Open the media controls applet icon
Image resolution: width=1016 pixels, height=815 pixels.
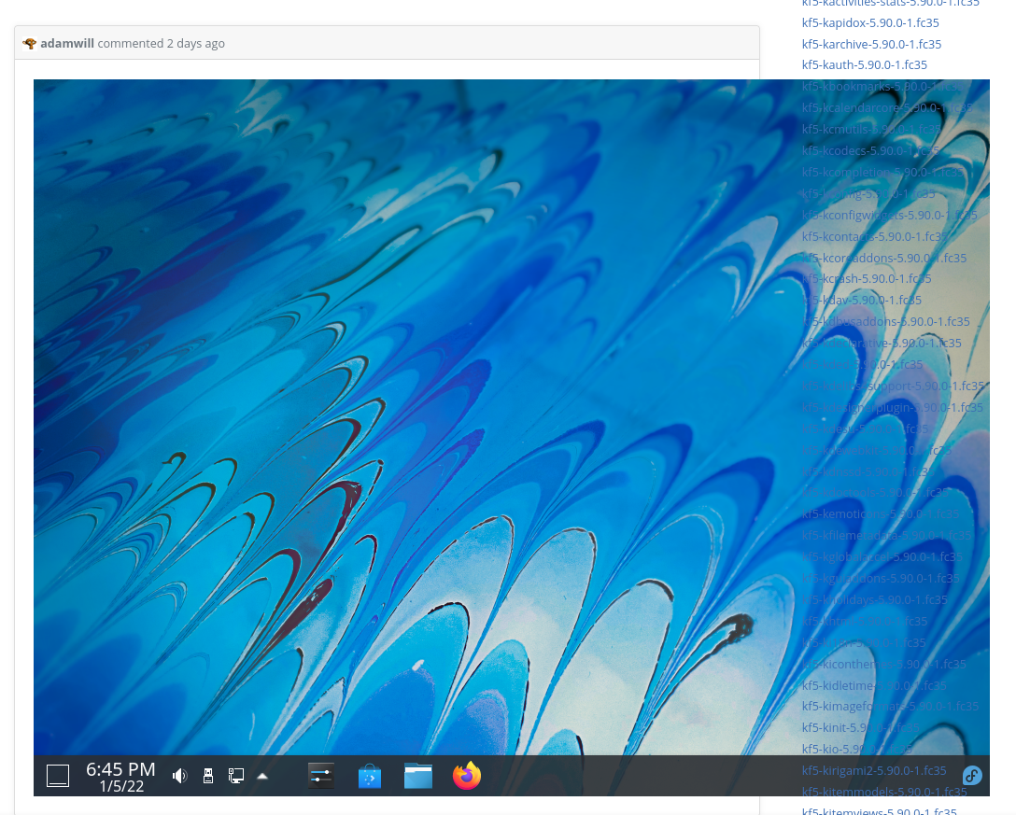(x=320, y=775)
